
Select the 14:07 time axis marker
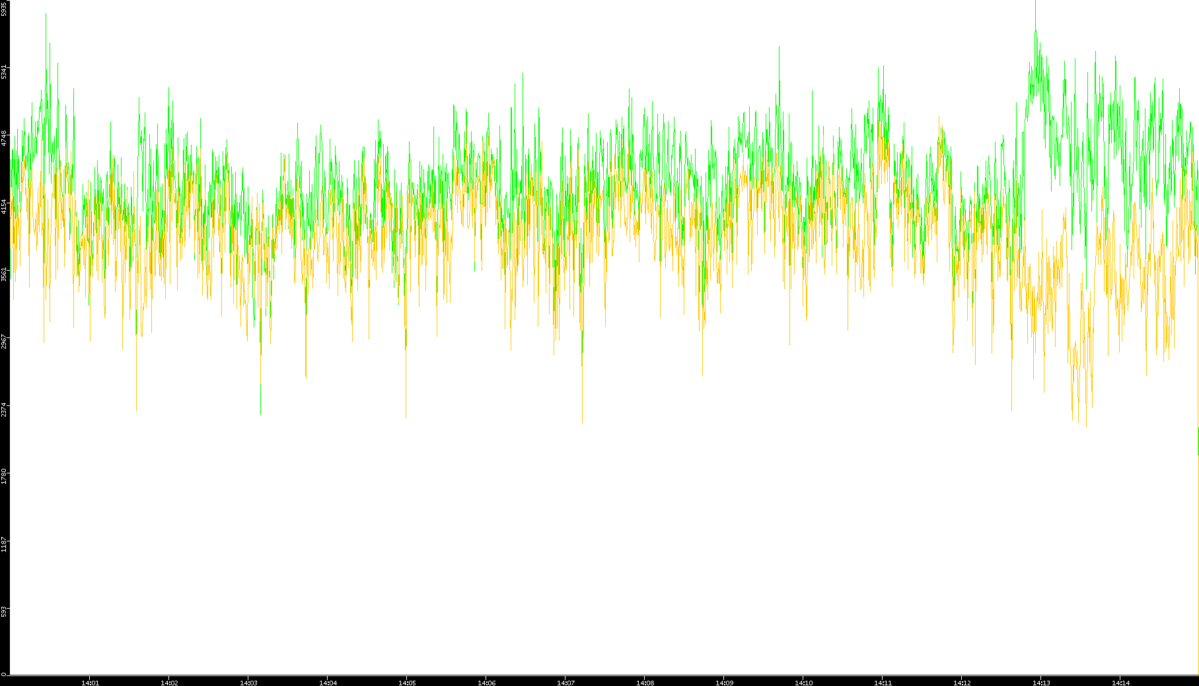click(565, 682)
